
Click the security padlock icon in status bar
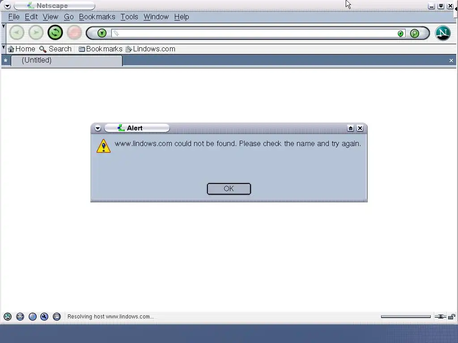[452, 317]
